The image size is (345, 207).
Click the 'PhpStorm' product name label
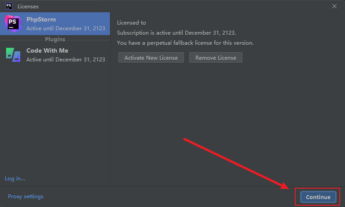(41, 19)
